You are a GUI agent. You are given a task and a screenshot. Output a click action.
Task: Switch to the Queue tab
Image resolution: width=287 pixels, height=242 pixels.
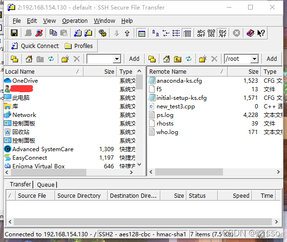click(46, 184)
